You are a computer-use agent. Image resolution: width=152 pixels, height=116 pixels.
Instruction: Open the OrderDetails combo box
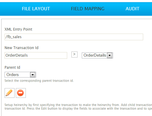(x=97, y=55)
